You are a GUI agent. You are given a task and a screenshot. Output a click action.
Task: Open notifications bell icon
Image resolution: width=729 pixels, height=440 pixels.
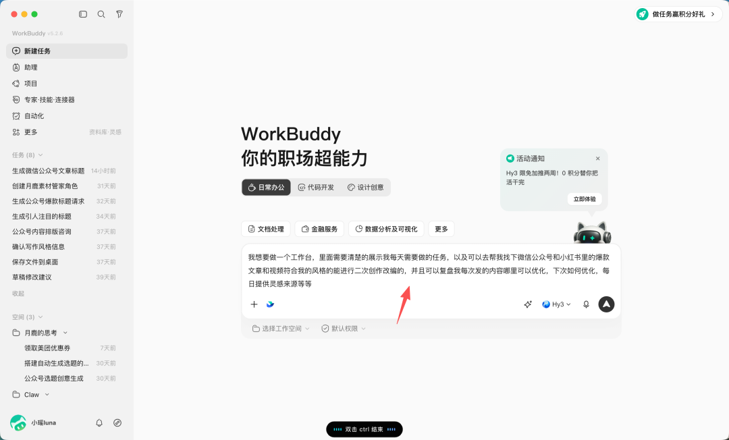99,423
